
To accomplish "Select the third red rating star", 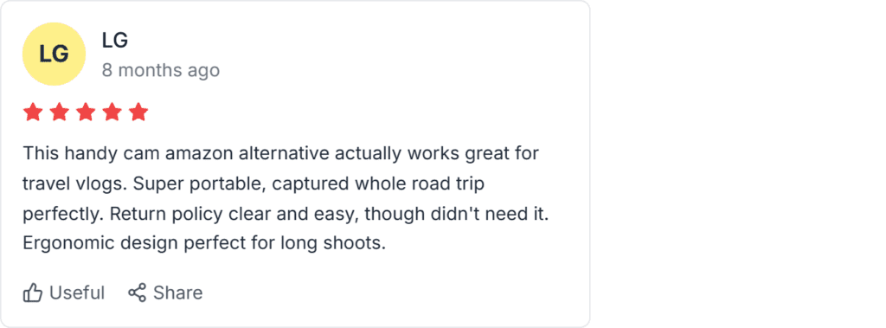I will click(86, 112).
